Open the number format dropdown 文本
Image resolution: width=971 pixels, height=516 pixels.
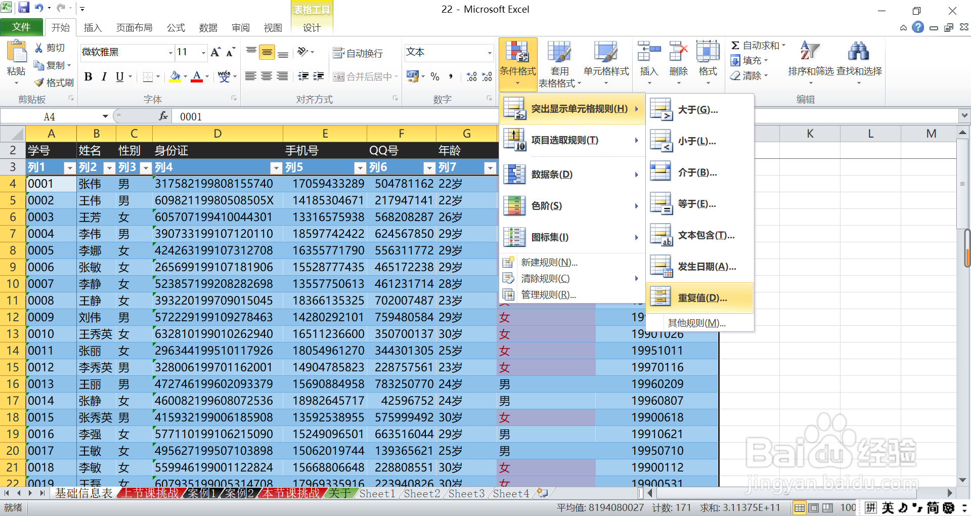click(490, 52)
